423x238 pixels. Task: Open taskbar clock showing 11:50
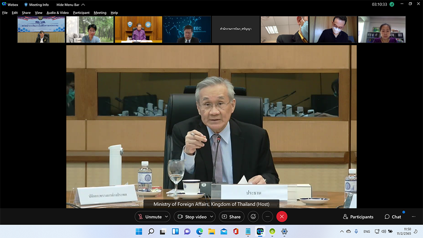pos(404,231)
